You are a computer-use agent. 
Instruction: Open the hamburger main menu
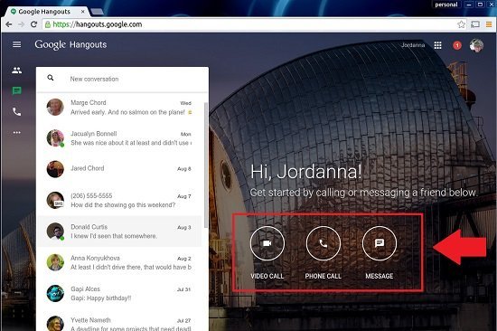point(17,44)
